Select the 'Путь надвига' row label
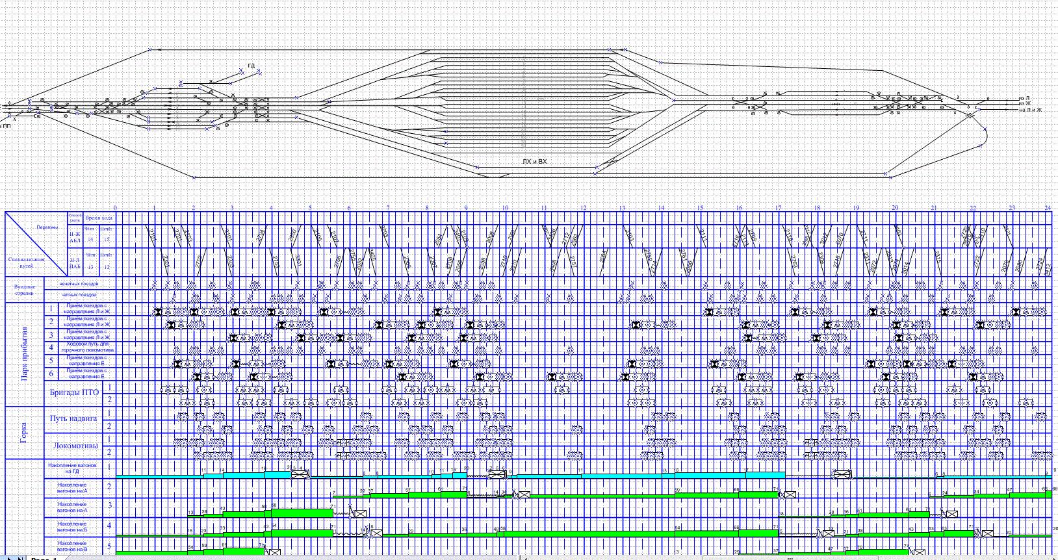Viewport: 1058px width, 560px height. click(73, 418)
